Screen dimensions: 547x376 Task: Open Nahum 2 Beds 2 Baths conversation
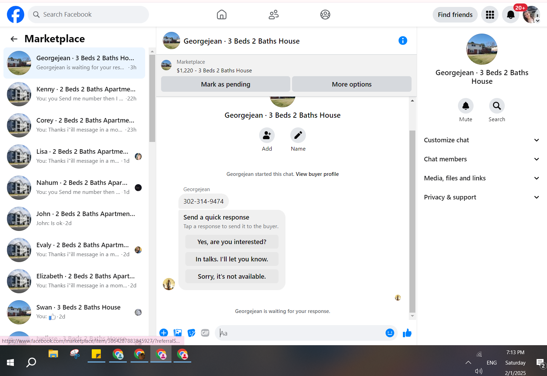(x=74, y=188)
